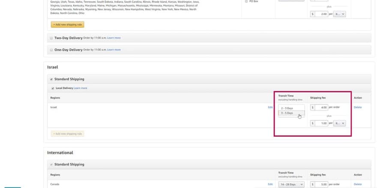
Task: Enable the One-Day Delivery checkbox
Action: click(51, 50)
